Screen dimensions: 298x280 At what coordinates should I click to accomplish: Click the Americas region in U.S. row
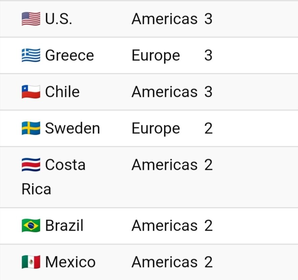(164, 19)
